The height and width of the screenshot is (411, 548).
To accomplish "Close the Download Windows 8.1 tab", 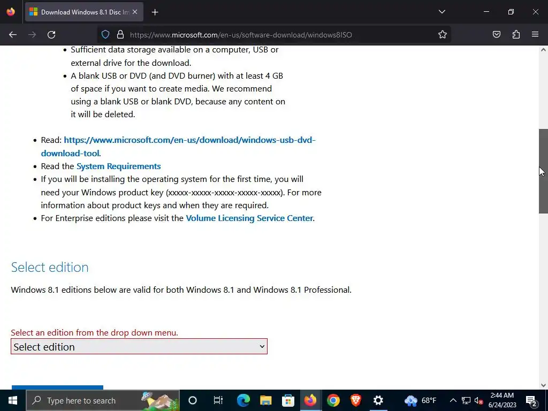I will coord(135,12).
